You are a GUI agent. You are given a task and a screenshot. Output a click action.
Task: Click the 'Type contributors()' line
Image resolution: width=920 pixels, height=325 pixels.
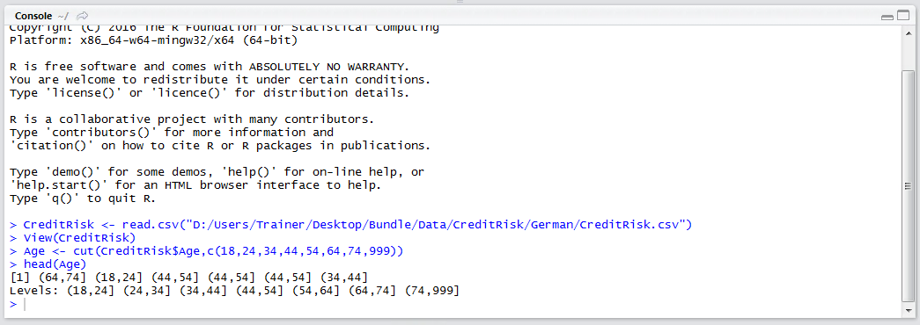pos(172,133)
